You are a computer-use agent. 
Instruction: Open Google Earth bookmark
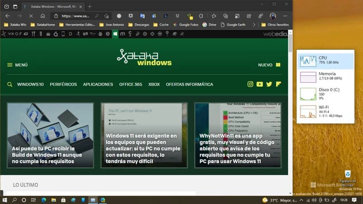click(x=233, y=25)
